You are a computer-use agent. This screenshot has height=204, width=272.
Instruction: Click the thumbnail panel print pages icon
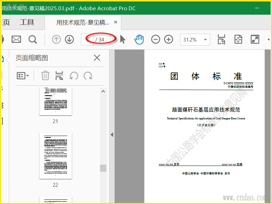coord(59,75)
